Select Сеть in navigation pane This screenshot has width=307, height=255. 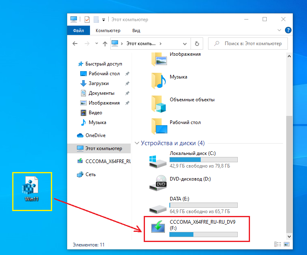(86, 174)
